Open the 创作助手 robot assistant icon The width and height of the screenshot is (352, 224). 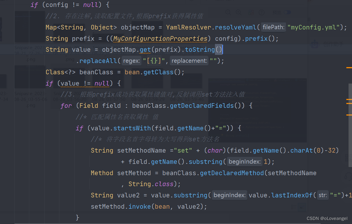[315, 44]
